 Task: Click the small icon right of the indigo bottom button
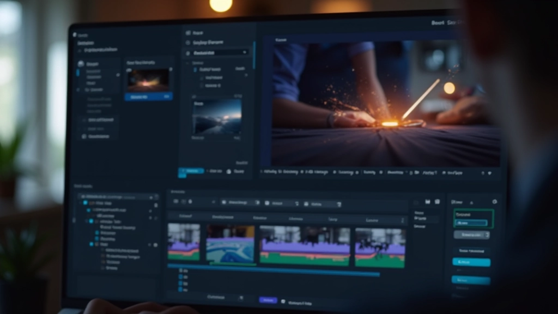pos(283,301)
